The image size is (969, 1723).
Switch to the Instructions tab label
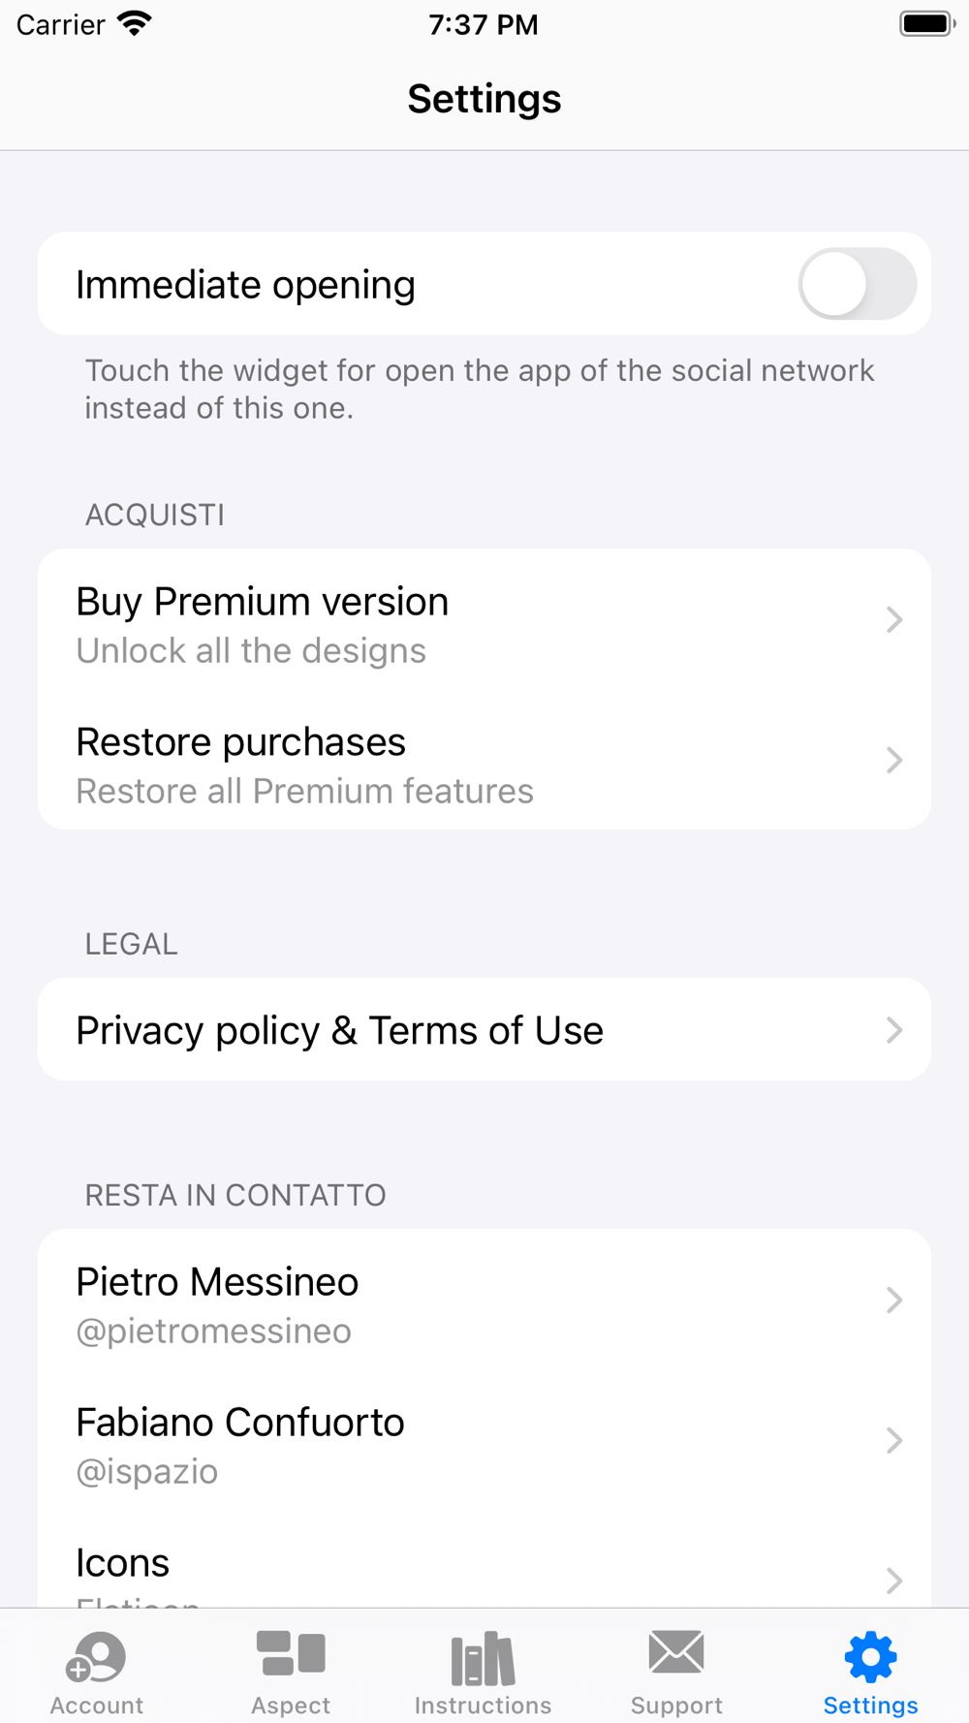[483, 1706]
